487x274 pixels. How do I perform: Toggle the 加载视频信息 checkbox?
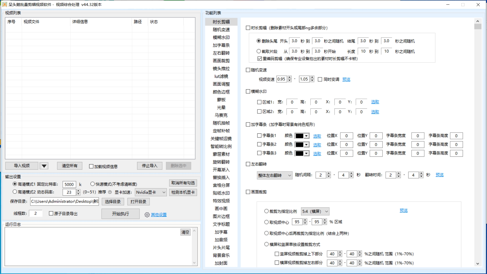91,166
